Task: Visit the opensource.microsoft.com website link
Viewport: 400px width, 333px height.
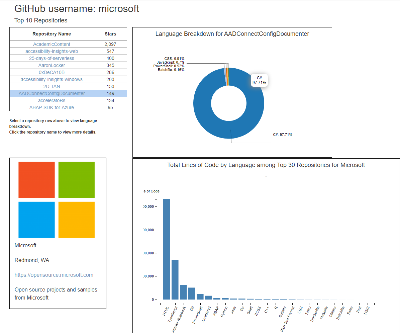Action: (54, 275)
